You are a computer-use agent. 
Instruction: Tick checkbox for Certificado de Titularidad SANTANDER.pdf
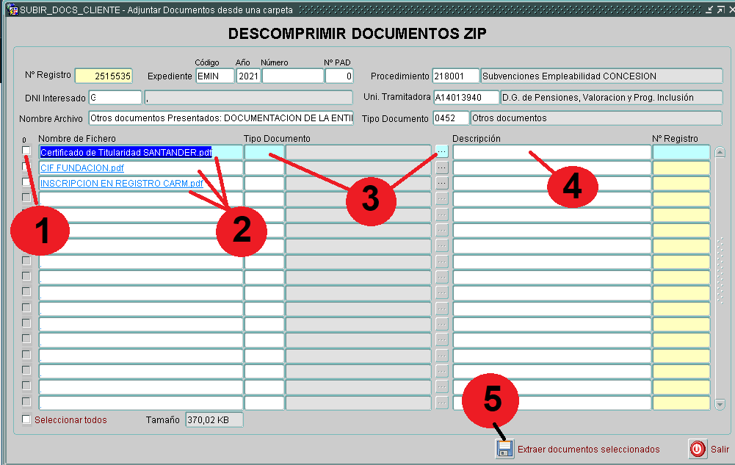pyautogui.click(x=26, y=151)
